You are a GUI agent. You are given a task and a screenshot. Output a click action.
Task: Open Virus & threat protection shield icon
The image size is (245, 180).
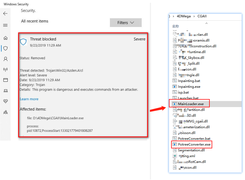(x=5, y=48)
